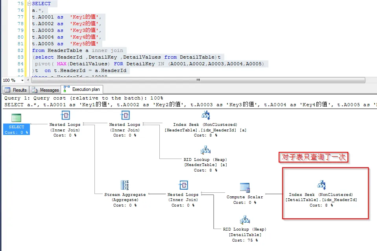Select the Compute Scalar operator icon
Screen dimensions: 377x251
tap(245, 188)
